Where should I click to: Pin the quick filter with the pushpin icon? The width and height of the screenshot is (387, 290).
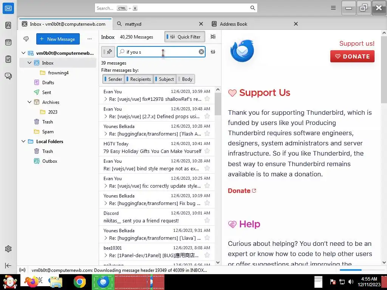click(108, 52)
